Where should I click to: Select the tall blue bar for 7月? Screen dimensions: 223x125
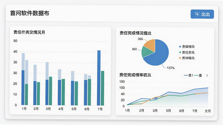coord(99,78)
